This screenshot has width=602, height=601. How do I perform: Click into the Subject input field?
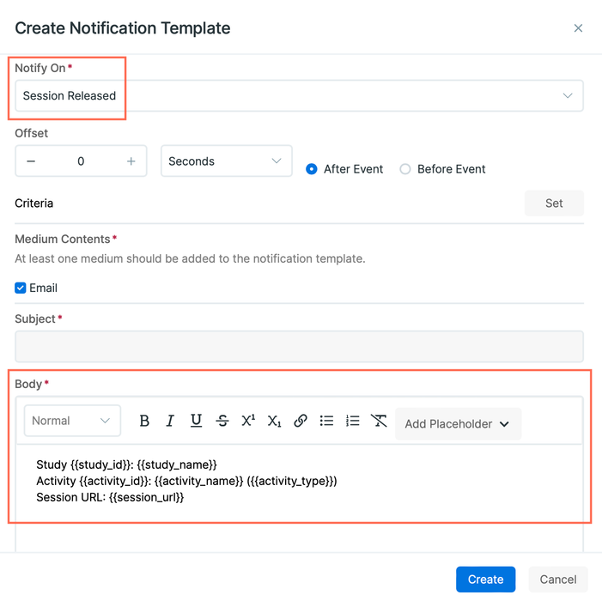pyautogui.click(x=299, y=347)
